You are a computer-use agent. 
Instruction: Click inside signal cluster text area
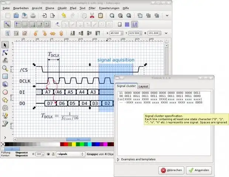click(x=164, y=123)
